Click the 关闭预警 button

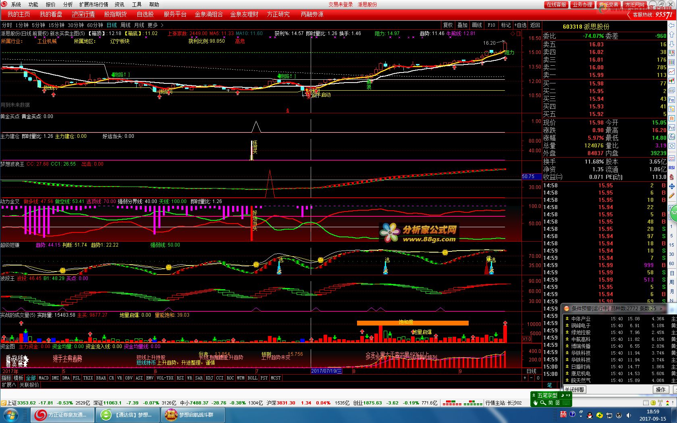(x=574, y=390)
